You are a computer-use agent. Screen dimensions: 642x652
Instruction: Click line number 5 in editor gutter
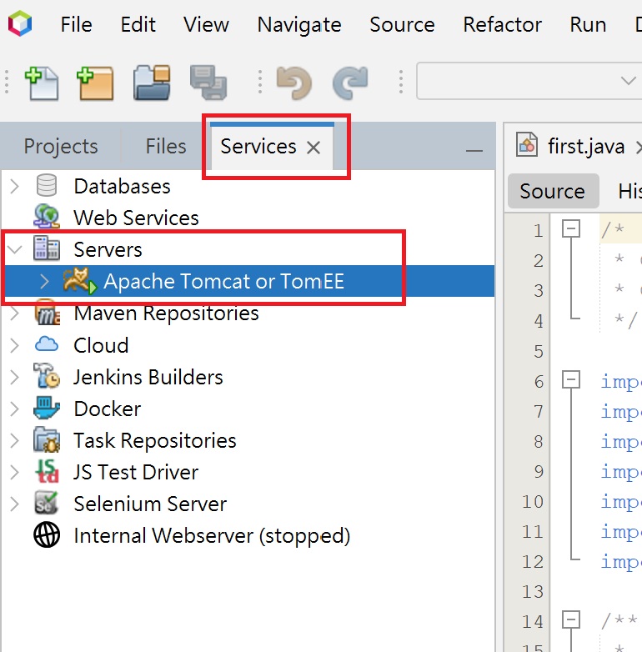pos(538,351)
